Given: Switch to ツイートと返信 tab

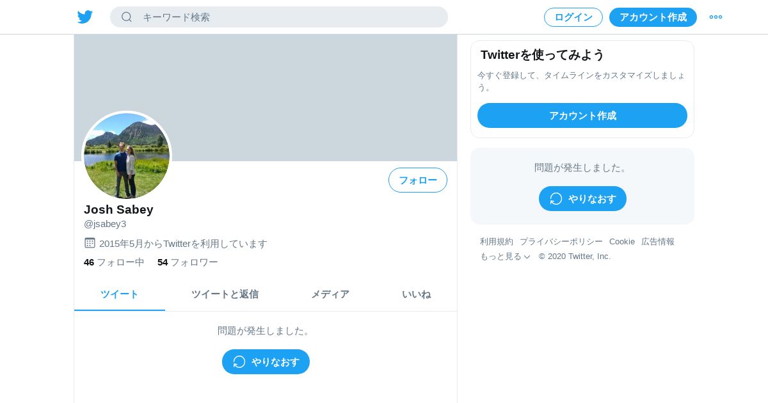Looking at the screenshot, I should (225, 294).
